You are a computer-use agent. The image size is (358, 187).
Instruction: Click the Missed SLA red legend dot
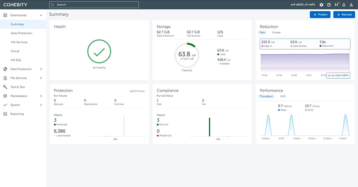[158, 136]
